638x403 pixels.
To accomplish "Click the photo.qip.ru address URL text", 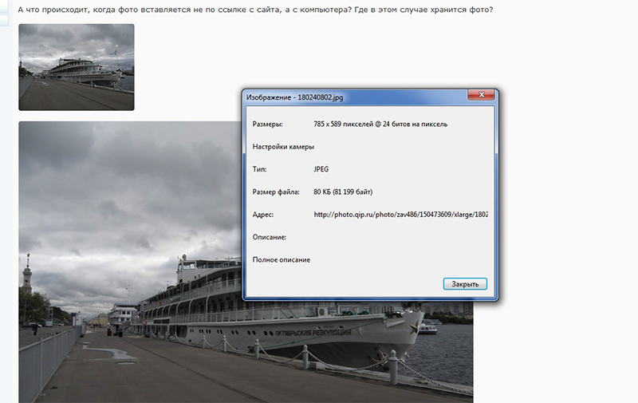I will tap(400, 215).
